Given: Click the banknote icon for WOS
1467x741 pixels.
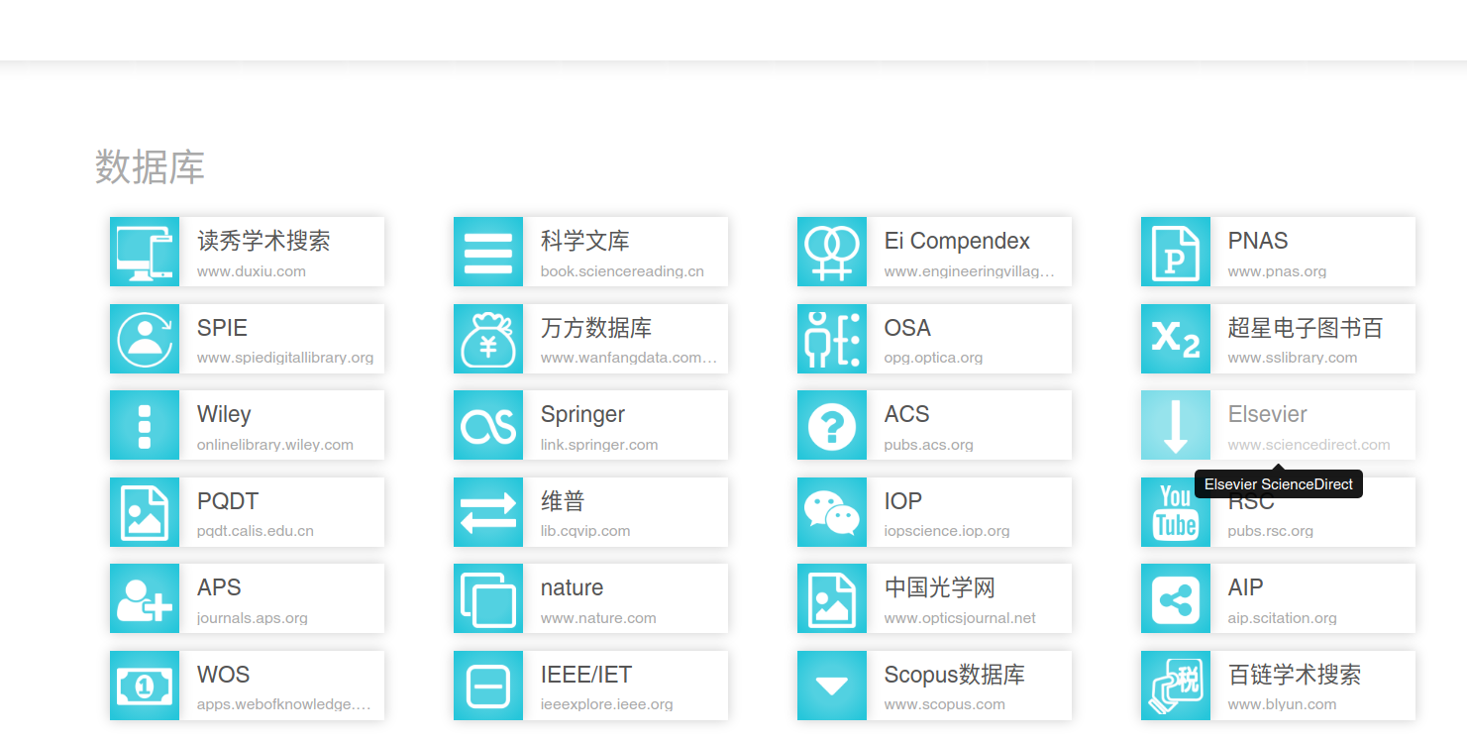Looking at the screenshot, I should (x=145, y=686).
